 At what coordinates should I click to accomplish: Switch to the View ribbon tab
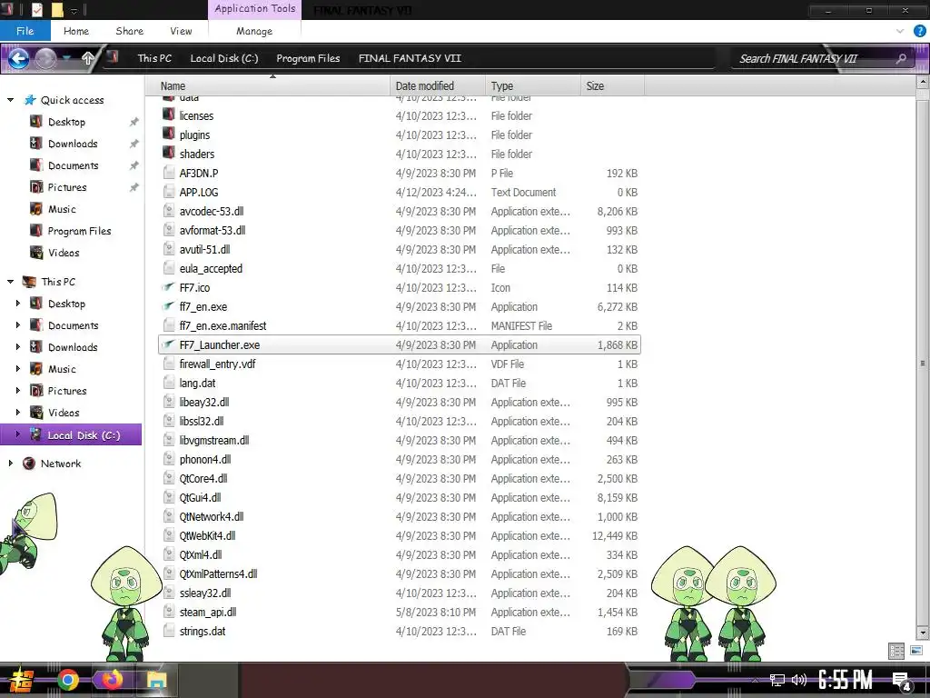[x=181, y=31]
